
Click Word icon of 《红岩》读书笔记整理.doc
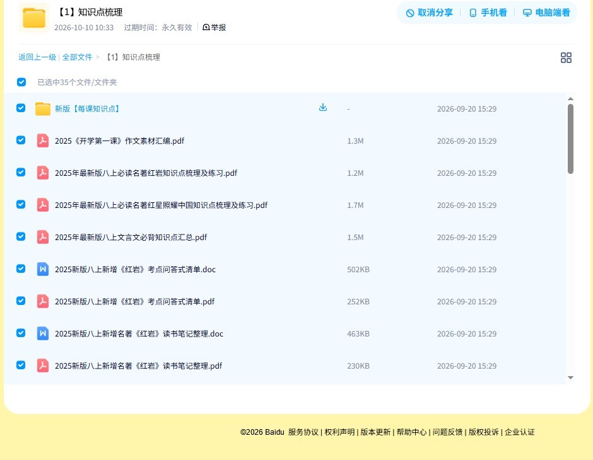pos(43,333)
